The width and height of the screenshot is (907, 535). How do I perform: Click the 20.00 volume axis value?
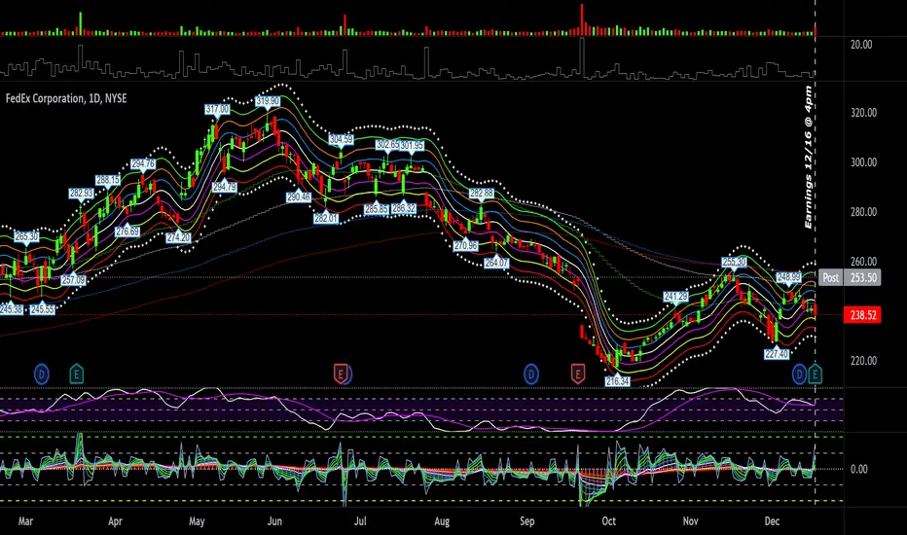861,45
